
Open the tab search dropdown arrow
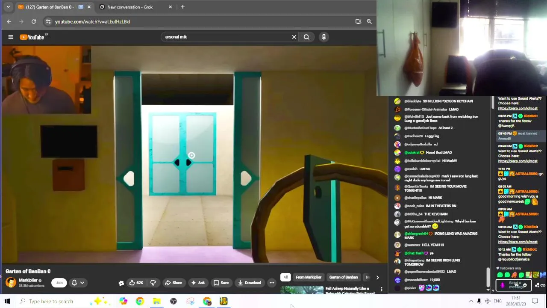(x=8, y=7)
